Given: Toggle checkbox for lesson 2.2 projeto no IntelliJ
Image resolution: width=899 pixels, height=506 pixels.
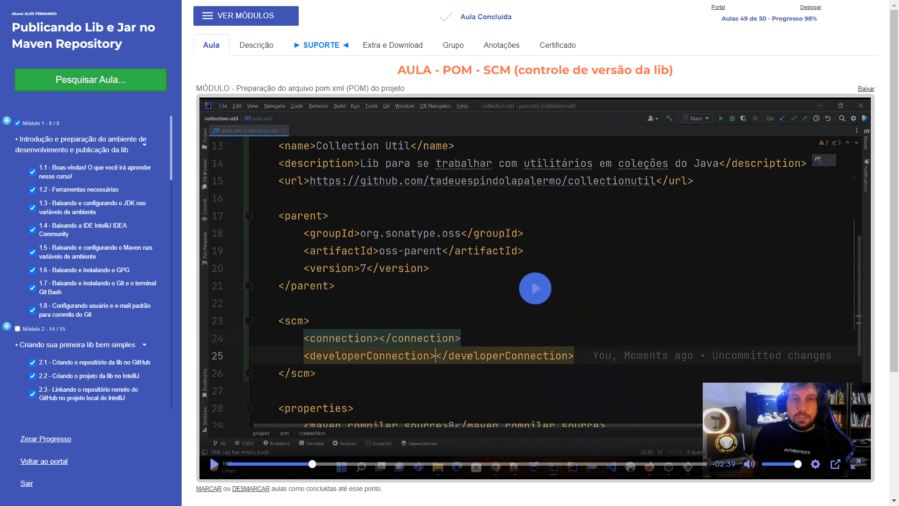Looking at the screenshot, I should click(x=32, y=376).
